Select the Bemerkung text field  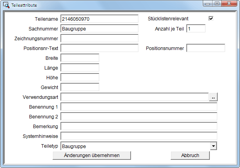click(x=138, y=126)
